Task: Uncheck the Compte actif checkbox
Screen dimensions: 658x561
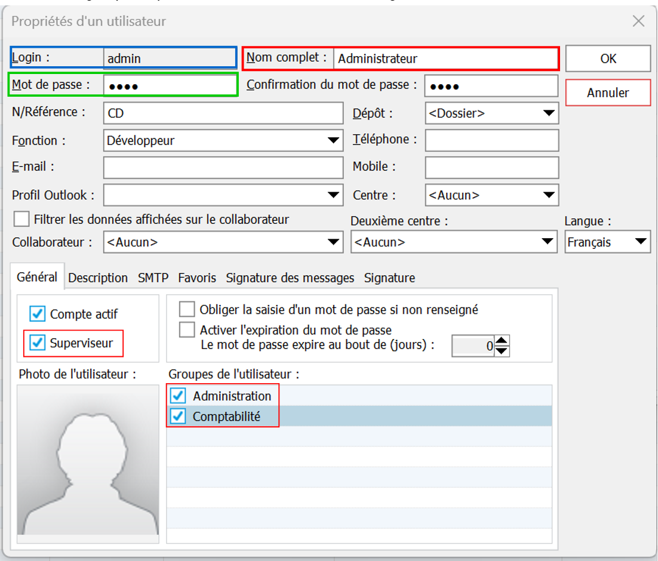Action: (38, 314)
